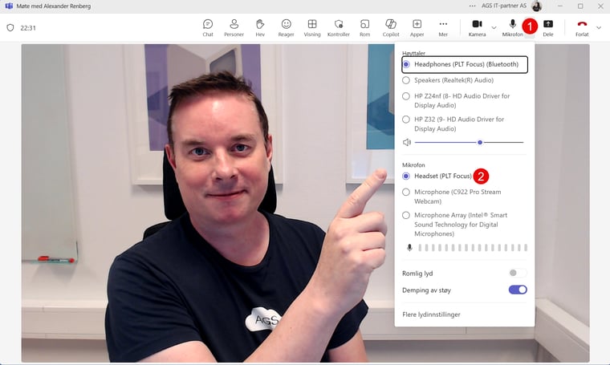This screenshot has height=365, width=610.
Task: Open the Mer more options menu
Action: pyautogui.click(x=443, y=27)
